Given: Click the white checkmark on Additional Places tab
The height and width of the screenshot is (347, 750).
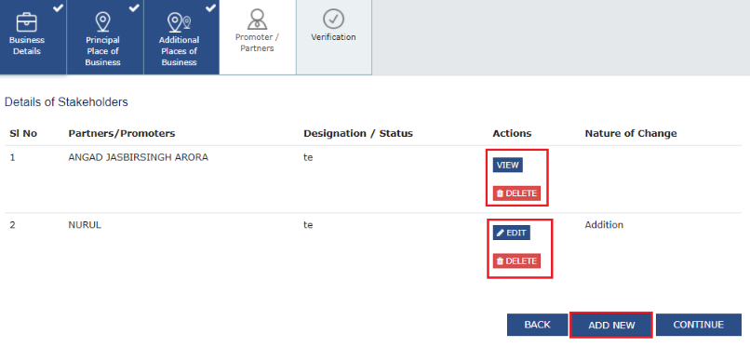Looking at the screenshot, I should (211, 7).
